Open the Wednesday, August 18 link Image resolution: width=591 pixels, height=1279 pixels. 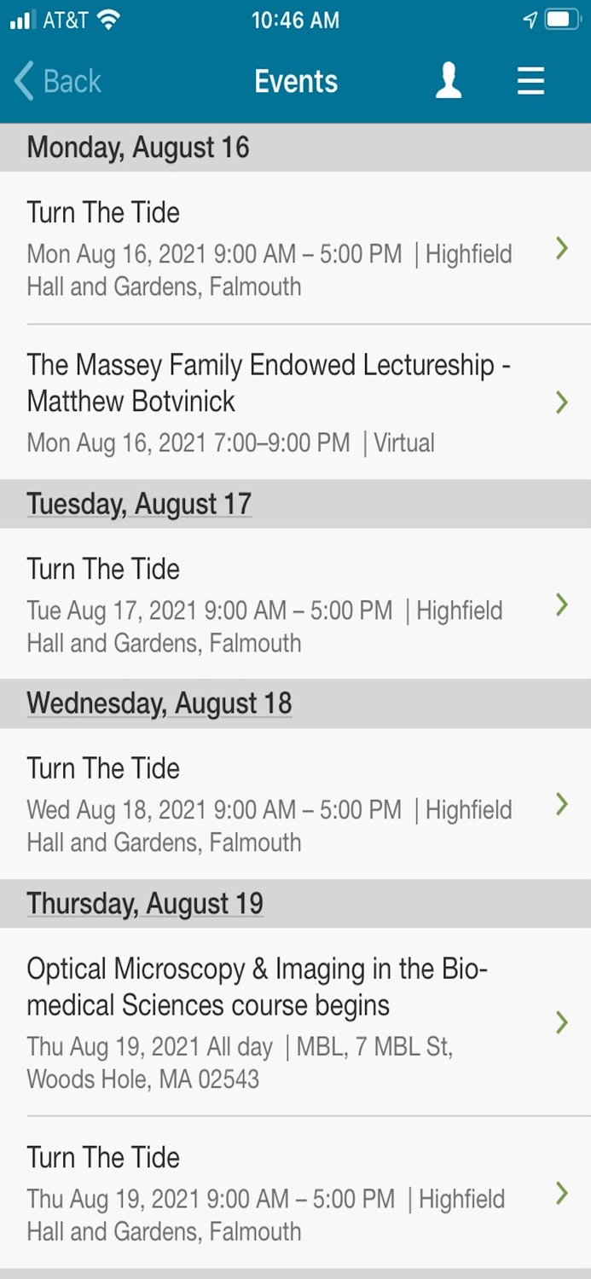point(159,703)
